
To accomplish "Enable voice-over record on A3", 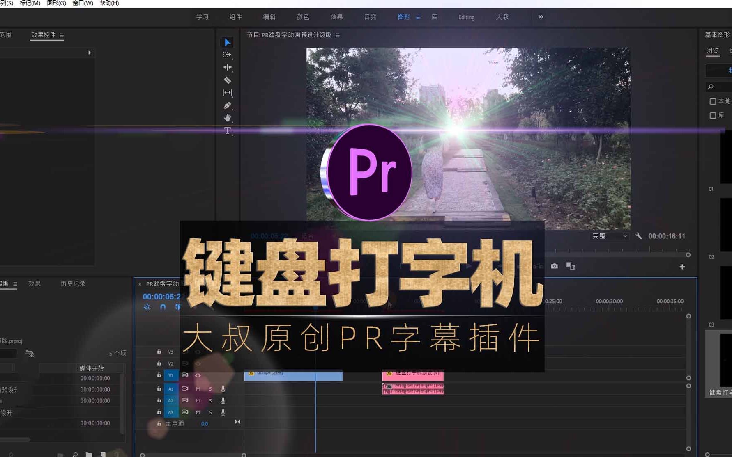I will pyautogui.click(x=223, y=412).
